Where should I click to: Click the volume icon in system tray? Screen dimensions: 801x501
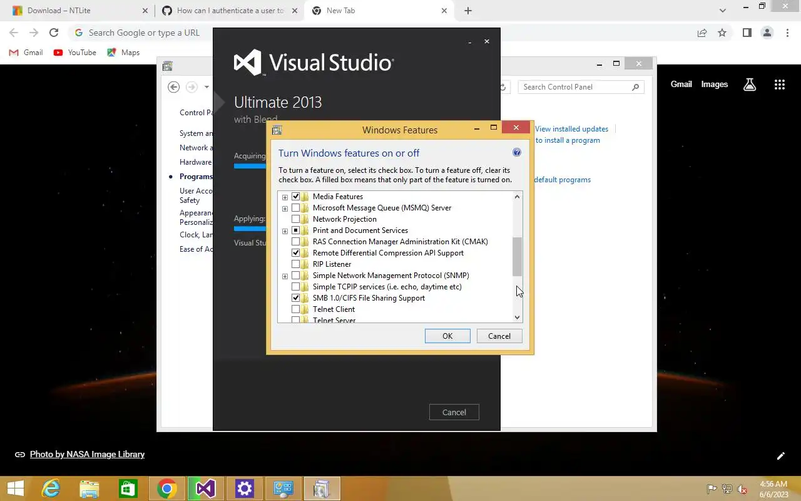point(742,489)
